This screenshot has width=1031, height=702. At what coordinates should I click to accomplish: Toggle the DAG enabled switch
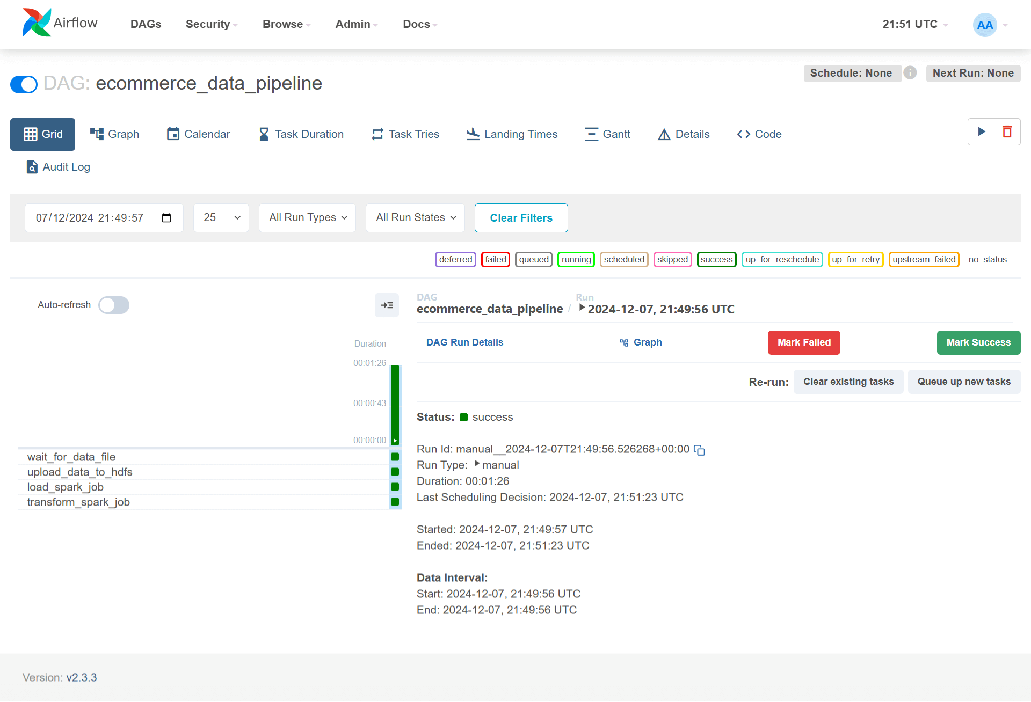pyautogui.click(x=24, y=84)
